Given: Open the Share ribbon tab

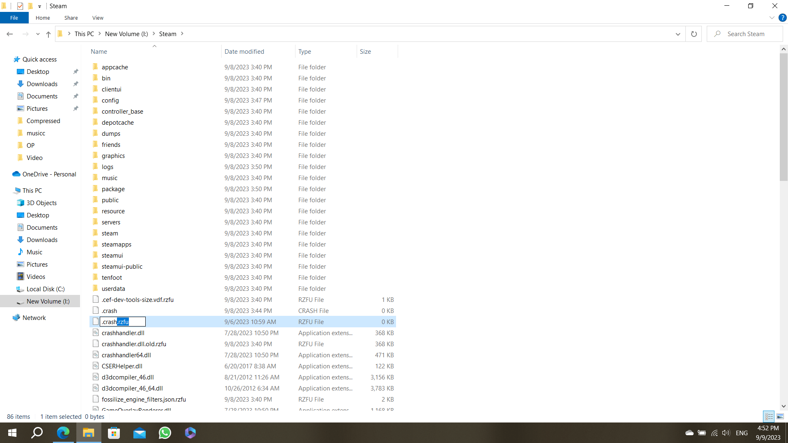Looking at the screenshot, I should pos(71,18).
